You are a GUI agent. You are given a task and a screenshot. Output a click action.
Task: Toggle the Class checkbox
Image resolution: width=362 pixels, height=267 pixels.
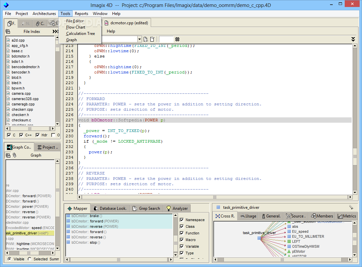(x=182, y=226)
